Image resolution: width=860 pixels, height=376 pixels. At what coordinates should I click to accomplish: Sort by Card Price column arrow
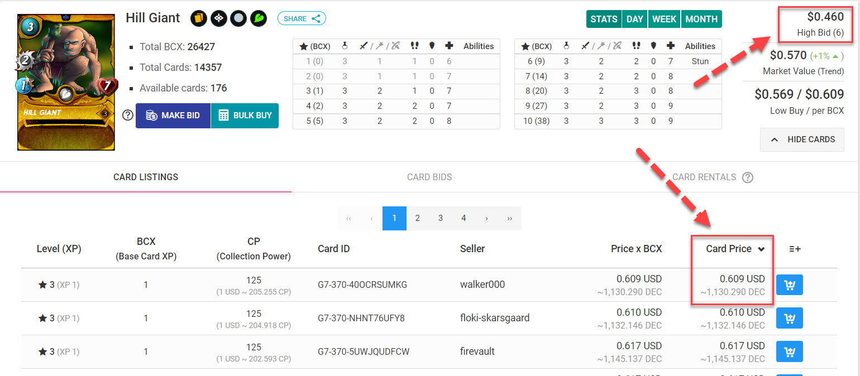point(761,249)
